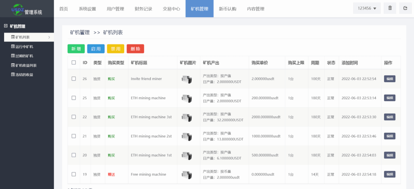Click 编辑 for ETH mining machine 3st
This screenshot has width=414, height=189.
[x=390, y=117]
